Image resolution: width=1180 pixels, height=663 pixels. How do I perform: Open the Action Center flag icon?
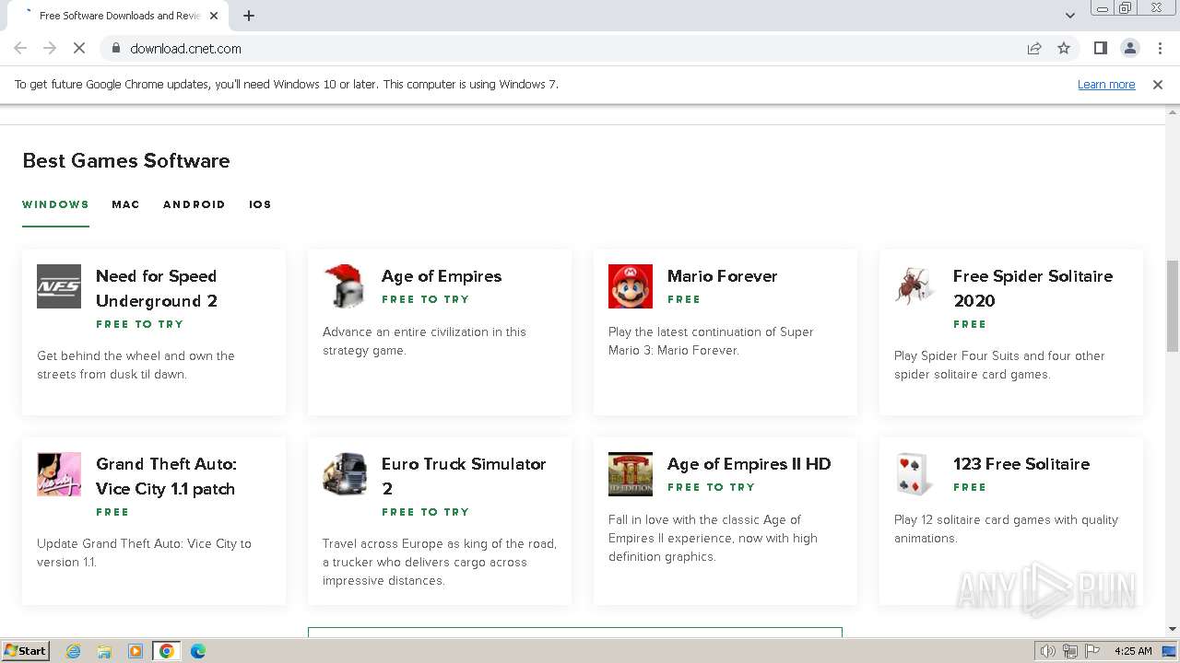(x=1092, y=651)
